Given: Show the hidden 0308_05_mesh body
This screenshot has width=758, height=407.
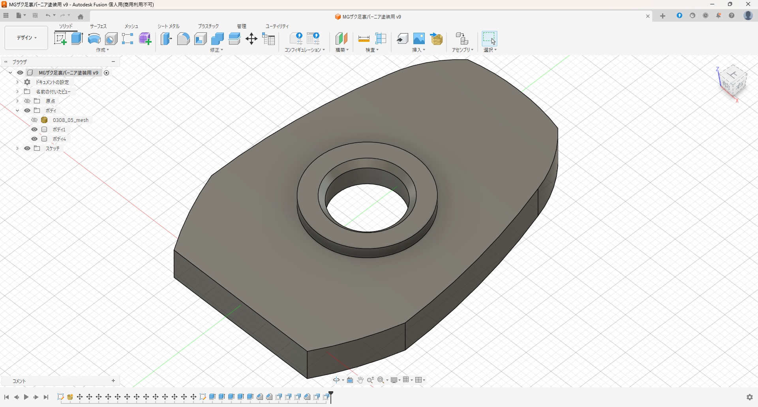Looking at the screenshot, I should 34,120.
